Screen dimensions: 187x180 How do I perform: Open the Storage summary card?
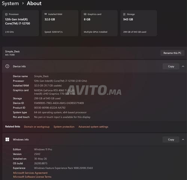[x=139, y=23]
